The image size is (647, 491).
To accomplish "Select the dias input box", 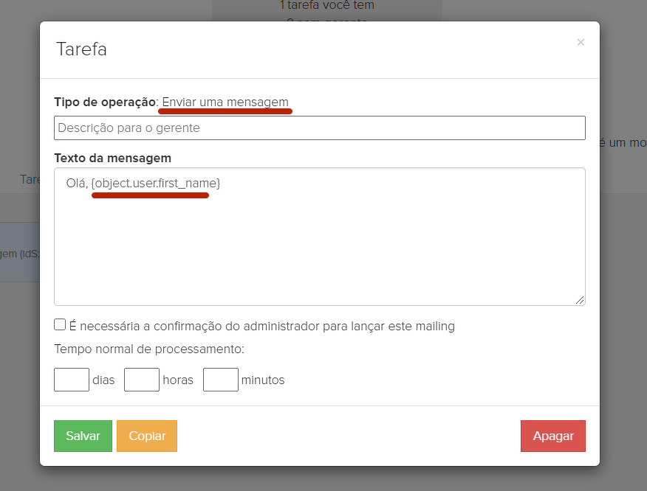I will [72, 380].
